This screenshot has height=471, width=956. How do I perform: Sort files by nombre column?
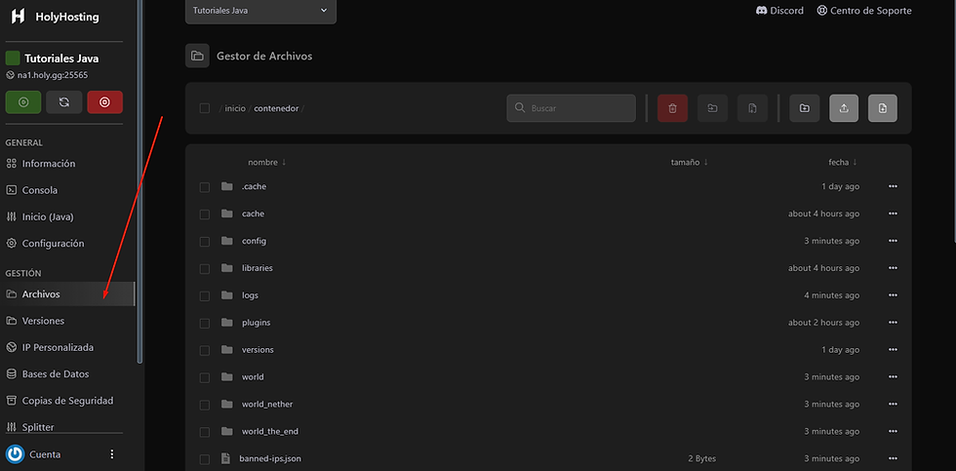(x=266, y=163)
